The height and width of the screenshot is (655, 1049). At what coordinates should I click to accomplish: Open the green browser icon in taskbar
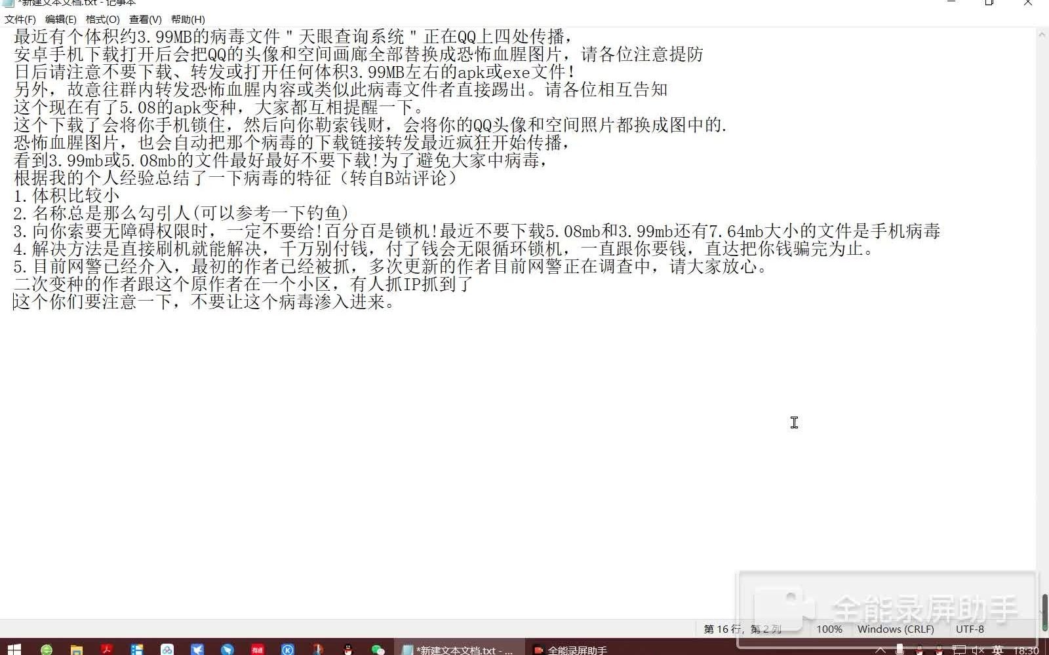(x=46, y=649)
